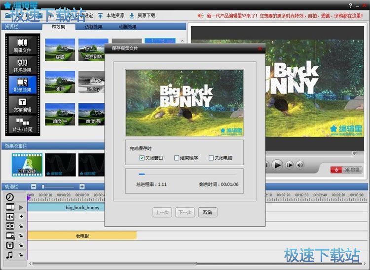Toggle the lock on the music track
The image size is (370, 270).
click(x=21, y=255)
